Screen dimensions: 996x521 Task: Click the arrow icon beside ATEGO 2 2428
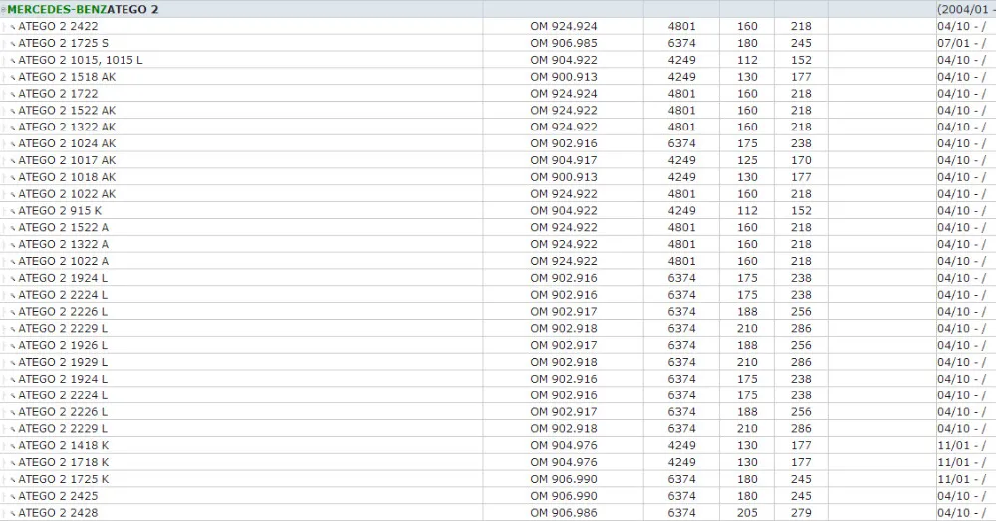click(13, 514)
